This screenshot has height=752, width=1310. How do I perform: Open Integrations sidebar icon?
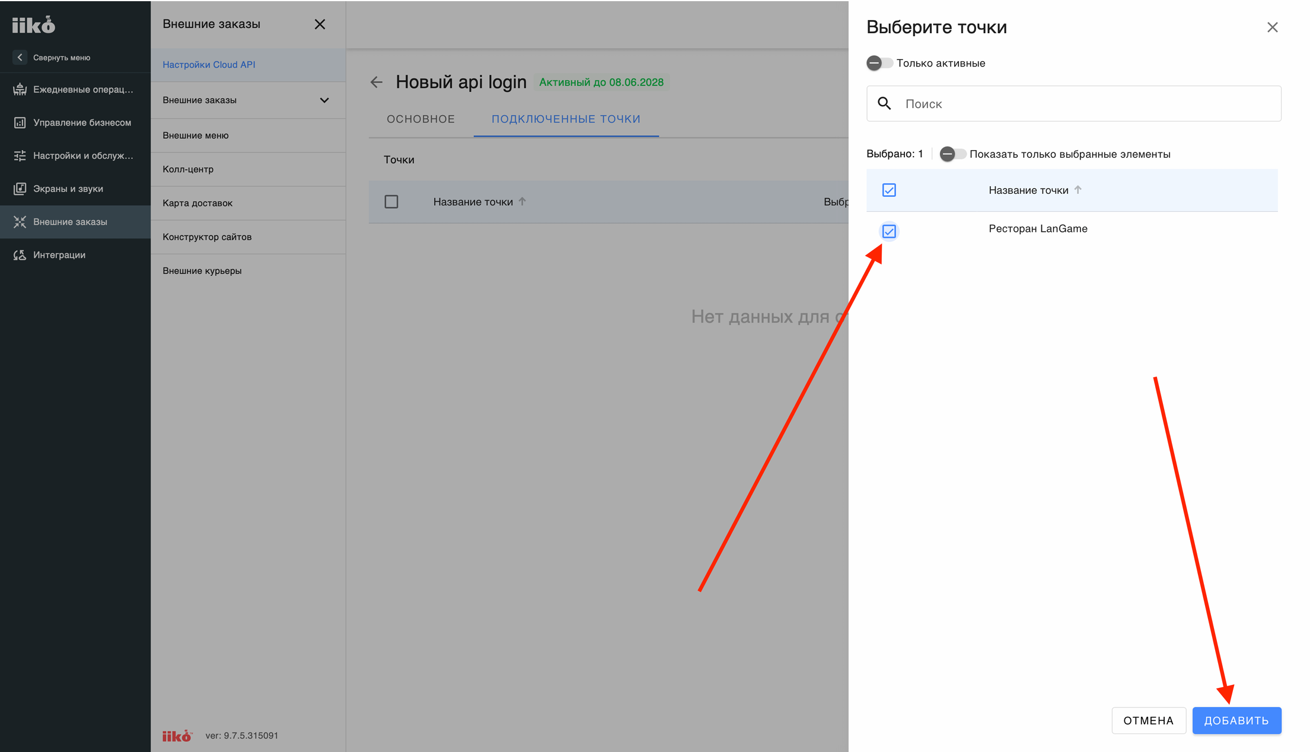[x=20, y=255]
